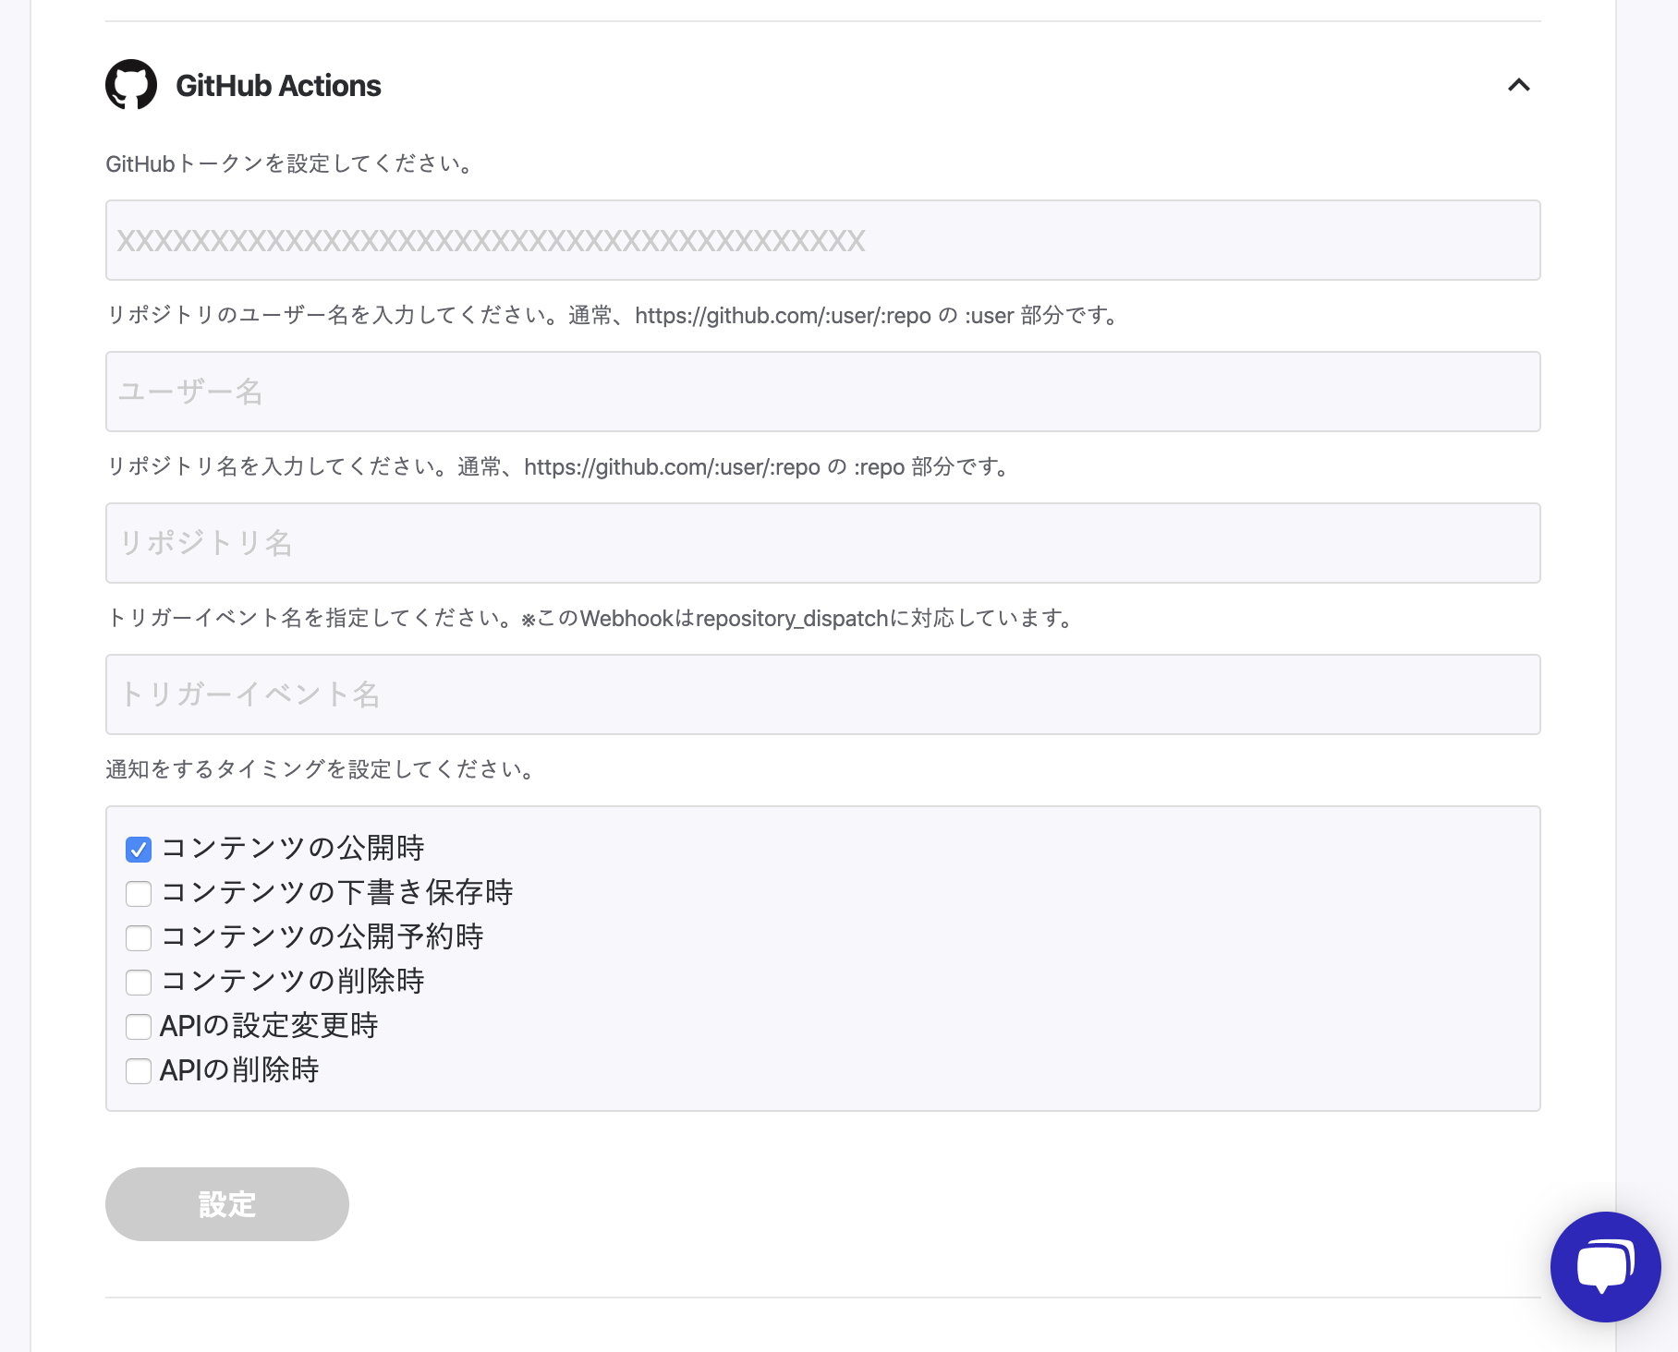Click the GitHub Actions heading text
Image resolution: width=1678 pixels, height=1352 pixels.
click(x=278, y=86)
